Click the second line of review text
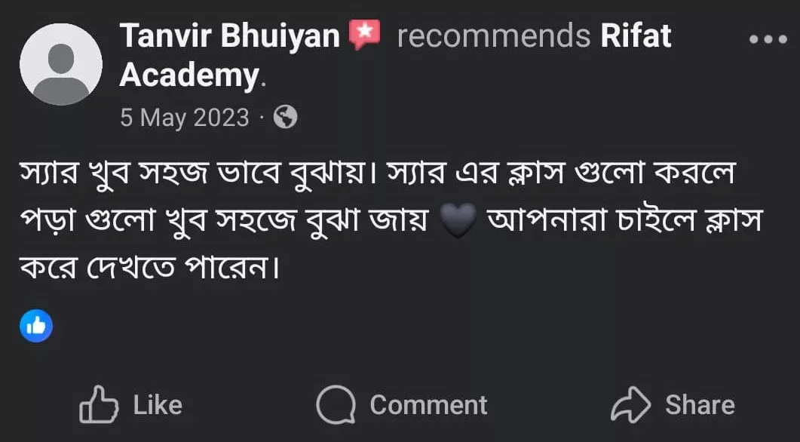Viewport: 800px width, 442px height. [391, 220]
